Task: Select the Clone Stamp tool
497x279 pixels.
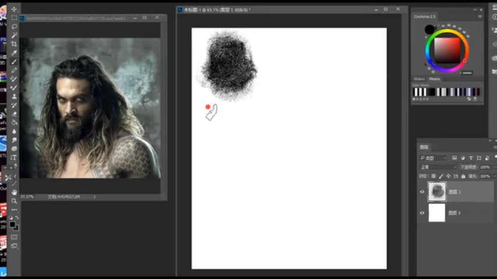Action: [14, 96]
